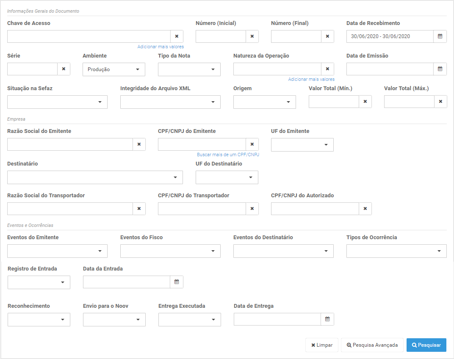Clear the Número (Inicial) field
This screenshot has width=454, height=359.
tap(252, 36)
